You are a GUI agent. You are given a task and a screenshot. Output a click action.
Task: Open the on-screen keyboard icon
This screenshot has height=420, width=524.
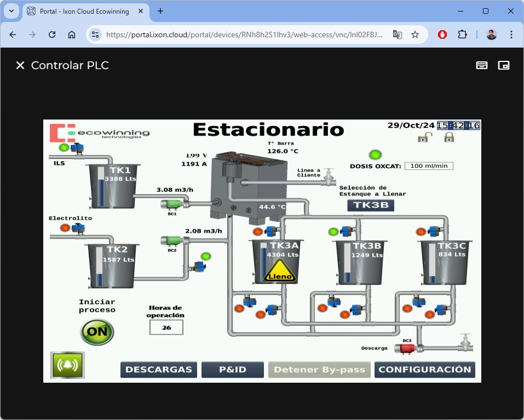tap(482, 65)
